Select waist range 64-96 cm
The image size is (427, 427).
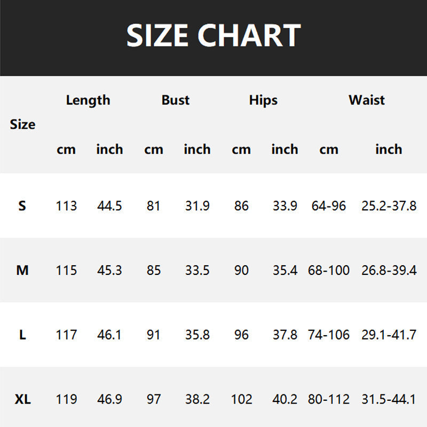click(x=329, y=205)
